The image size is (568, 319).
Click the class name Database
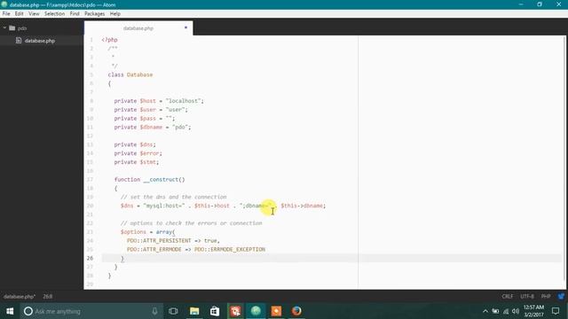point(140,74)
